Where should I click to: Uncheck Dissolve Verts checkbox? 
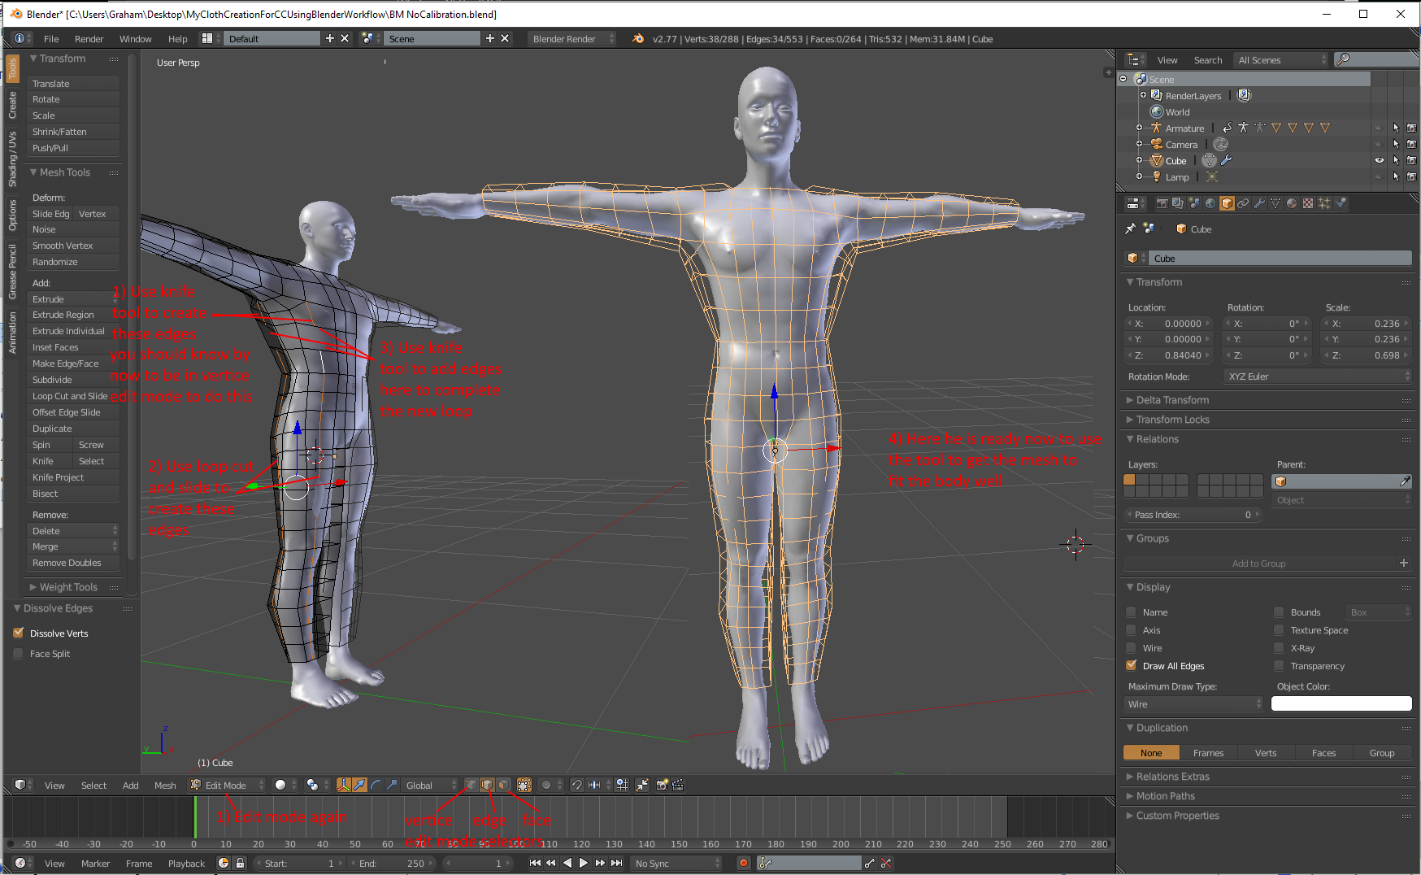[x=19, y=633]
